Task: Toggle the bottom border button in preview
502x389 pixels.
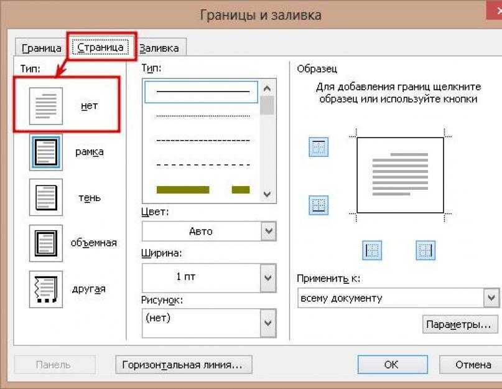Action: 318,205
